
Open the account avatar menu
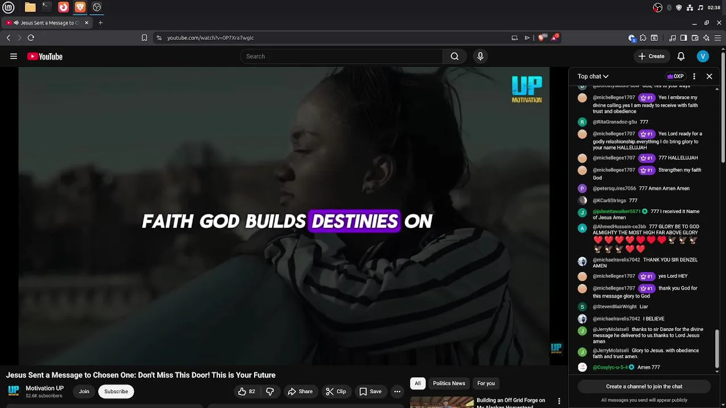point(703,56)
